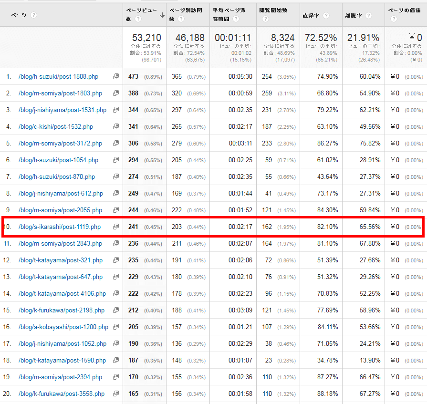Click the help icon next to 直帰率
Screen dimensions: 427x404
[x=326, y=15]
